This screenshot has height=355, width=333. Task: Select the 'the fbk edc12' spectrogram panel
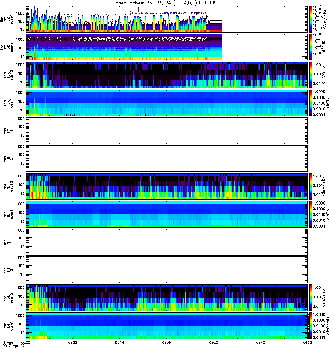pos(167,298)
